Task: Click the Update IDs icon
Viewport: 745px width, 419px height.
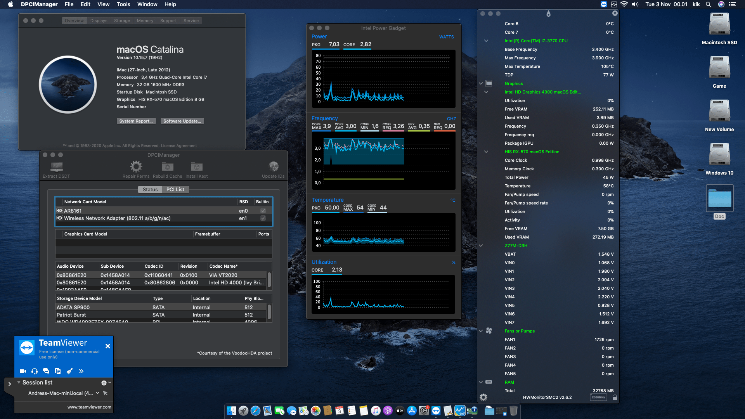Action: click(274, 167)
